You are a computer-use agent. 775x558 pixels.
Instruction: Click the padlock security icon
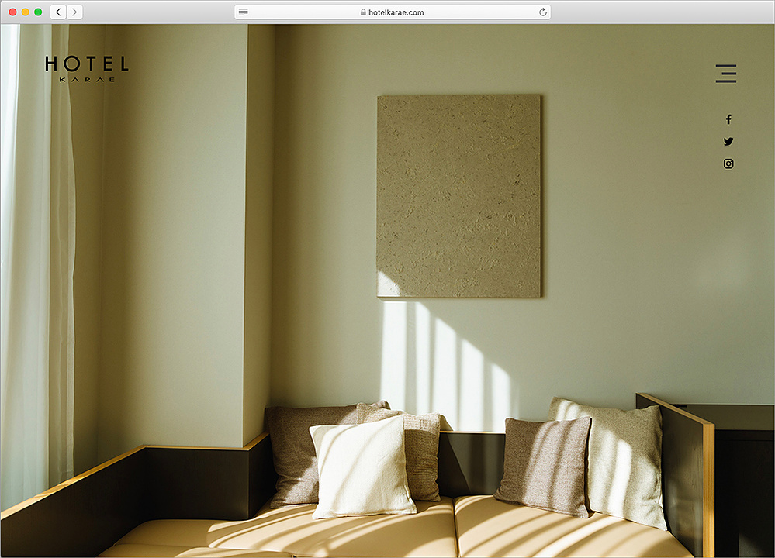(363, 12)
